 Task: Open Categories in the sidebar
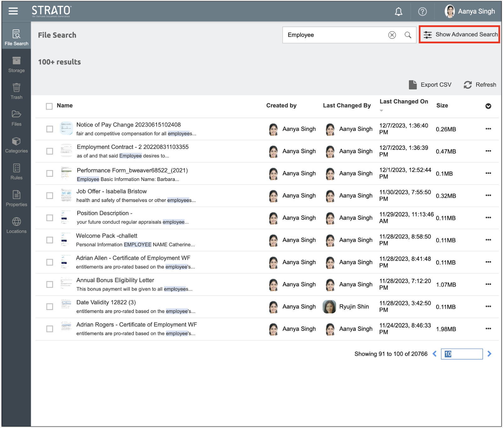(x=16, y=145)
